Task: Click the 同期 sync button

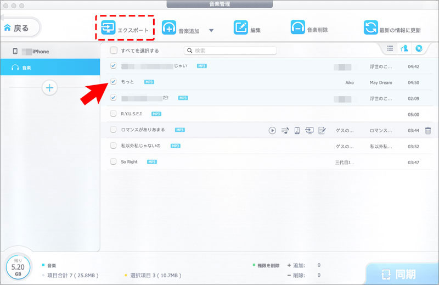Action: point(402,274)
